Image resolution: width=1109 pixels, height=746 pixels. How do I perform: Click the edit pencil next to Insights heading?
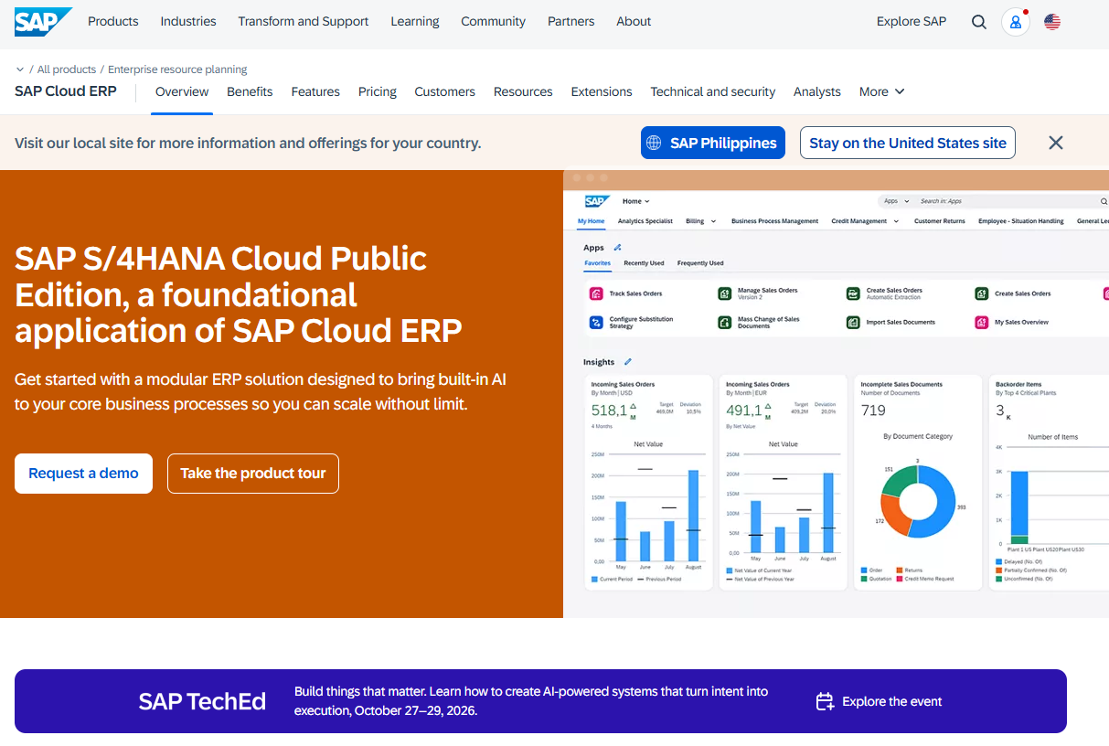pos(628,363)
